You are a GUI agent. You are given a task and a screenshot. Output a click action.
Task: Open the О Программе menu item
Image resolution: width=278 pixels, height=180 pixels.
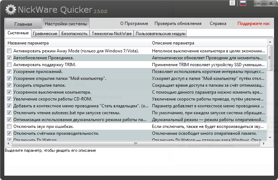click(134, 23)
